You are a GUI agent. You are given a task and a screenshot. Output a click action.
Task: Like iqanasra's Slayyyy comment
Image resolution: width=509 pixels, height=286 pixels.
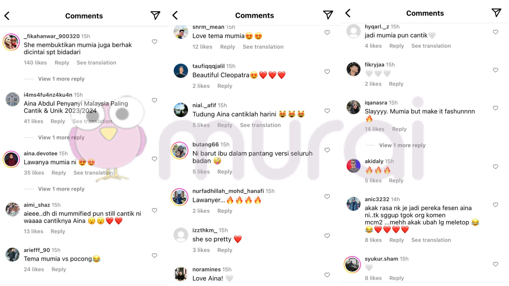coord(495,108)
